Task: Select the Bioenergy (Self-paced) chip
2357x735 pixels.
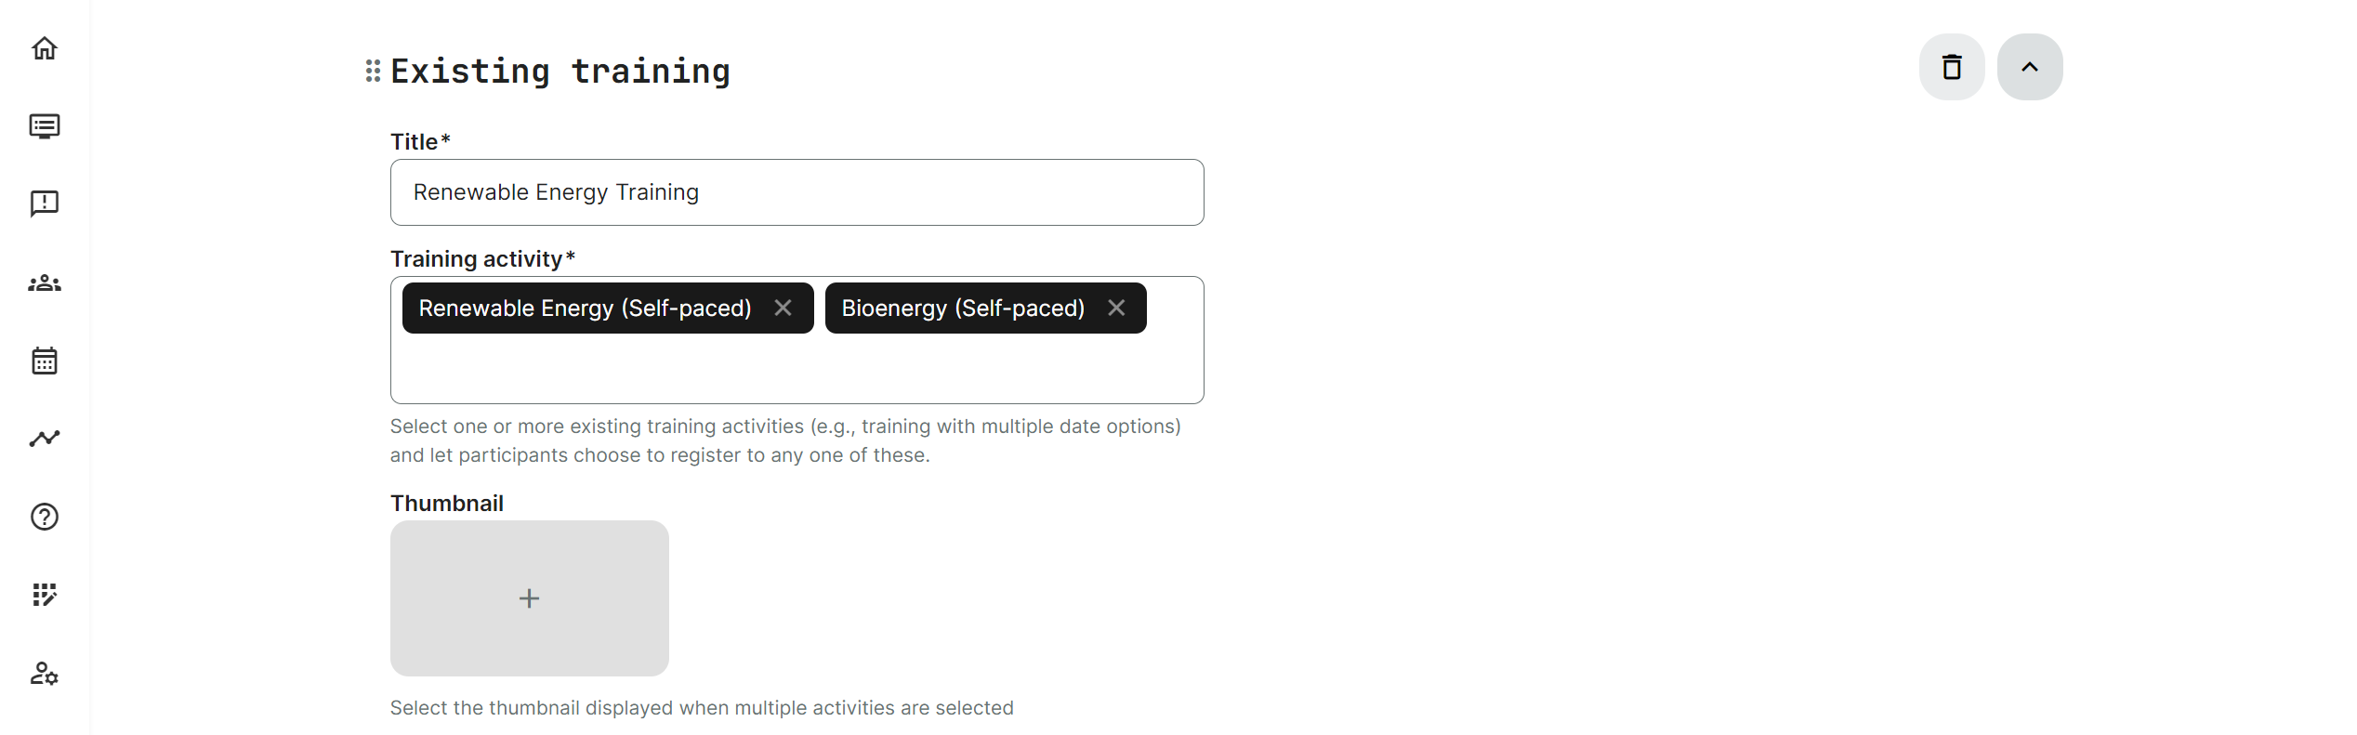Action: pyautogui.click(x=963, y=308)
